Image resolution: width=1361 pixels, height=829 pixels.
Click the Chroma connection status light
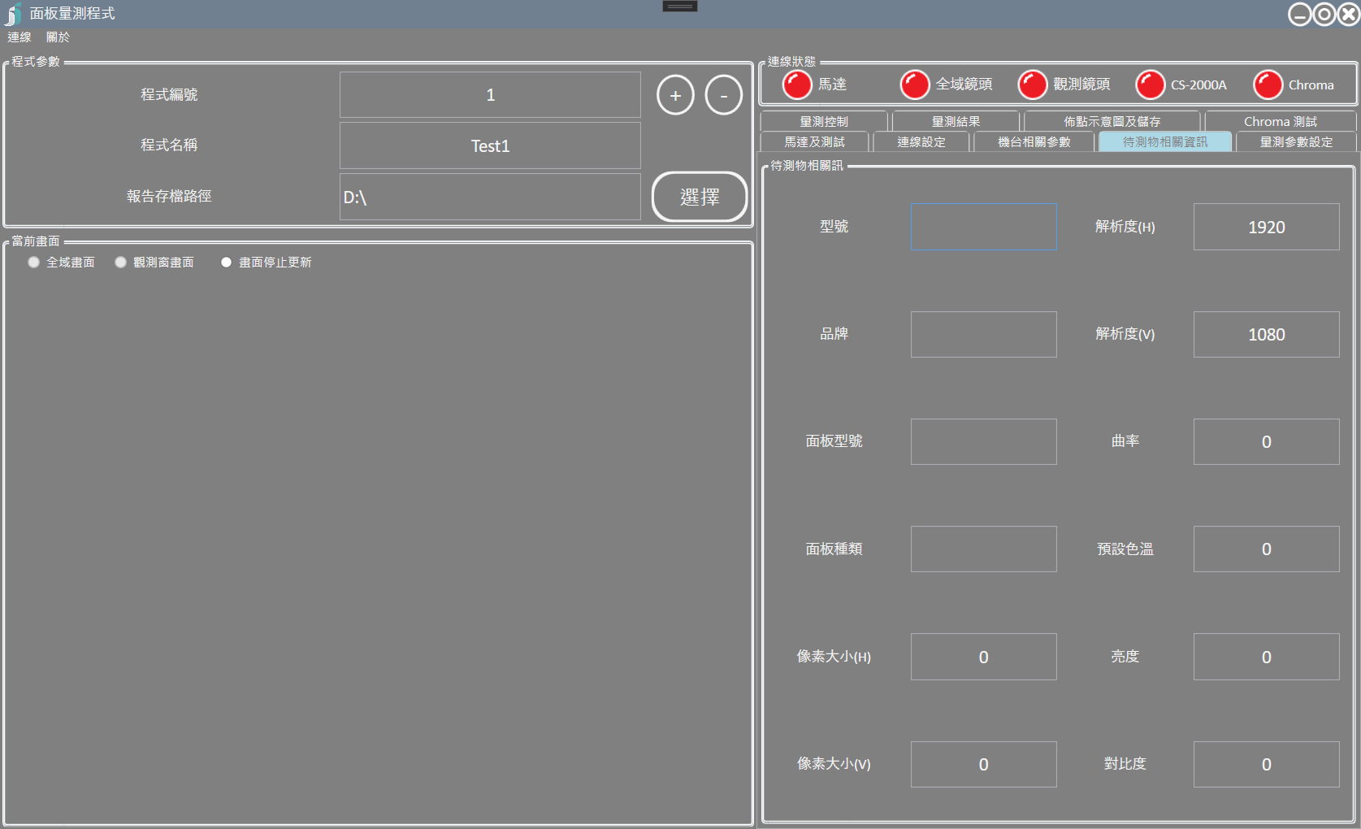coord(1268,85)
